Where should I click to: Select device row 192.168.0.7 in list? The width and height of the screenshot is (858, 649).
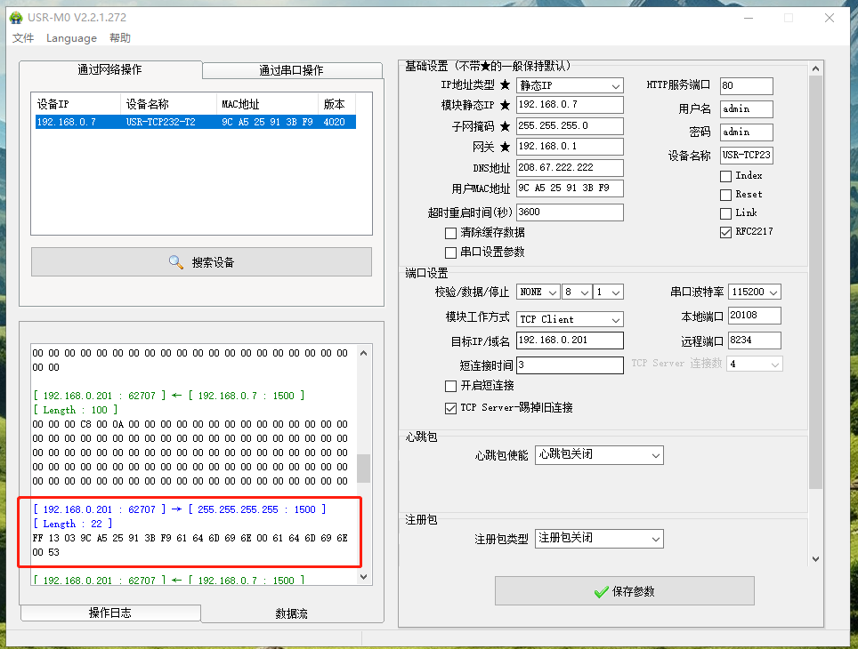tap(194, 122)
